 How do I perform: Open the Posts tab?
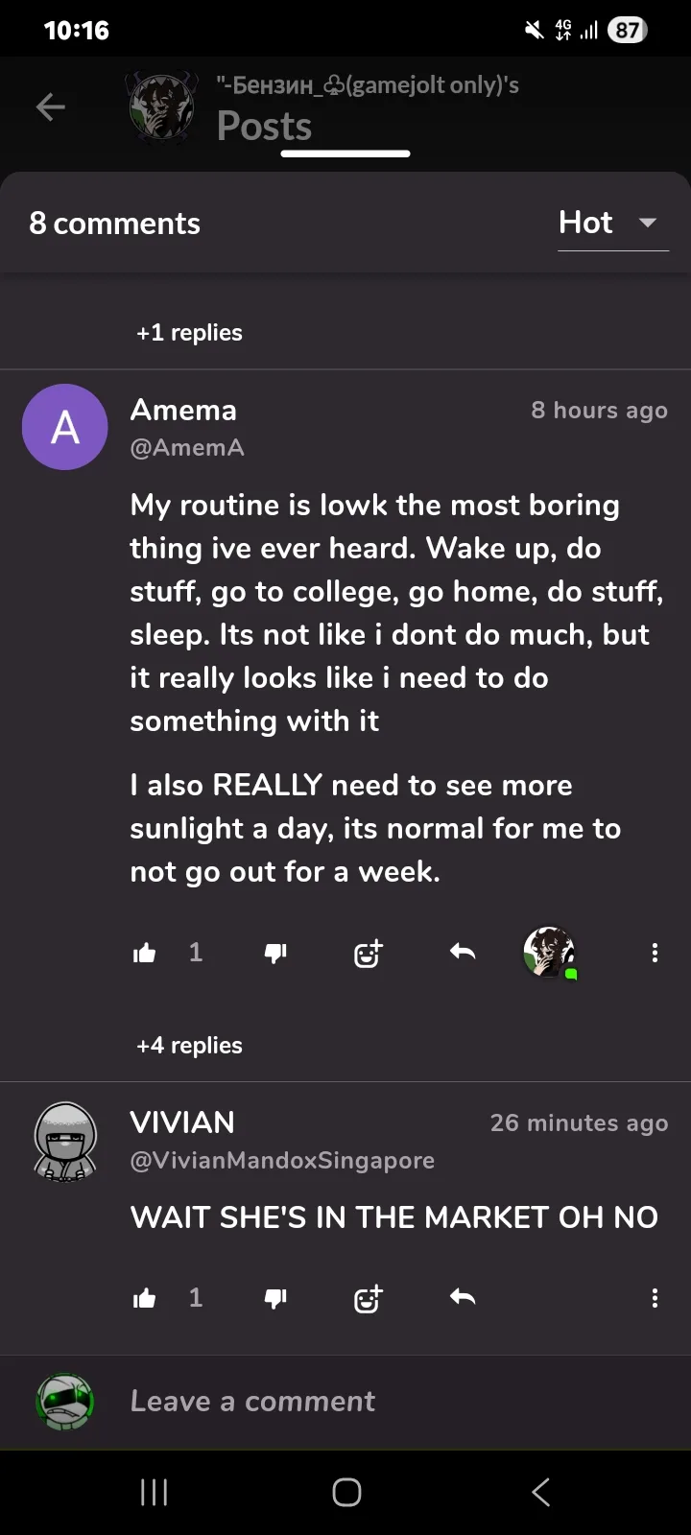click(x=265, y=127)
